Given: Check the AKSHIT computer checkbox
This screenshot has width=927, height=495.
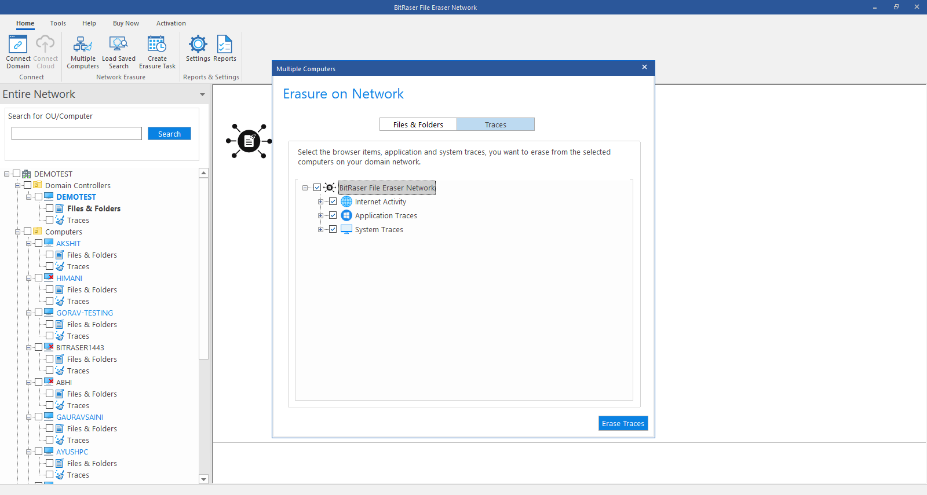Looking at the screenshot, I should click(x=38, y=243).
